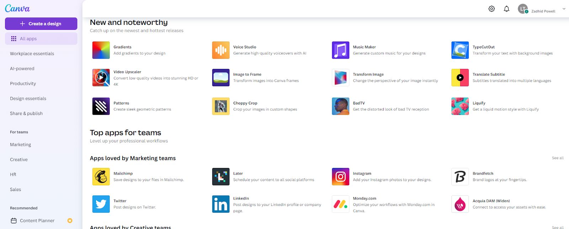Select the Image to Frame app icon
This screenshot has height=229, width=569.
pos(221,78)
